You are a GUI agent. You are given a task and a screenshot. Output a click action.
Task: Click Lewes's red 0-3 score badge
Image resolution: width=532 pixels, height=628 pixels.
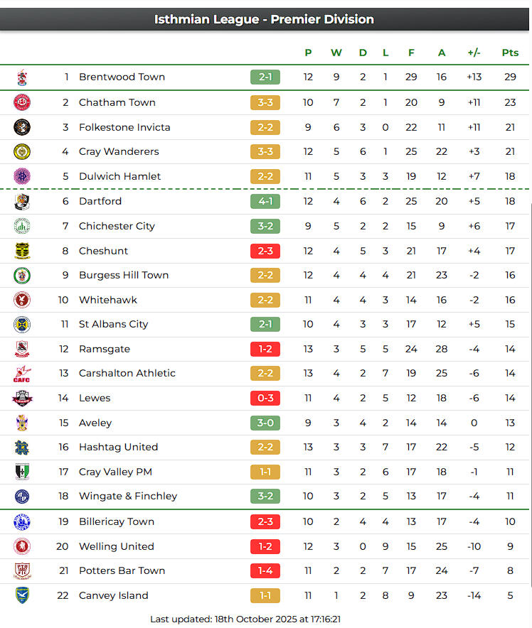pos(265,398)
